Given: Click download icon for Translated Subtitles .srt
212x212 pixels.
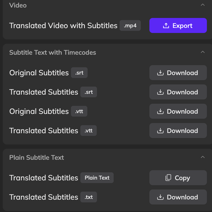Looking at the screenshot, I should pos(160,92).
